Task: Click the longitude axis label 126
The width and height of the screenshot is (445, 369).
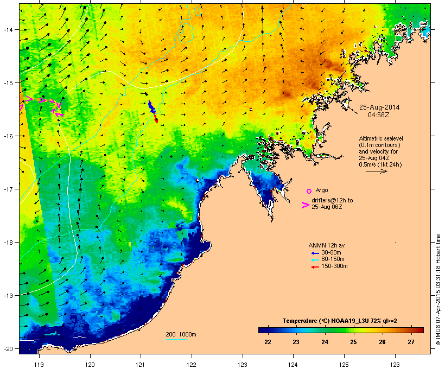Action: (x=395, y=365)
